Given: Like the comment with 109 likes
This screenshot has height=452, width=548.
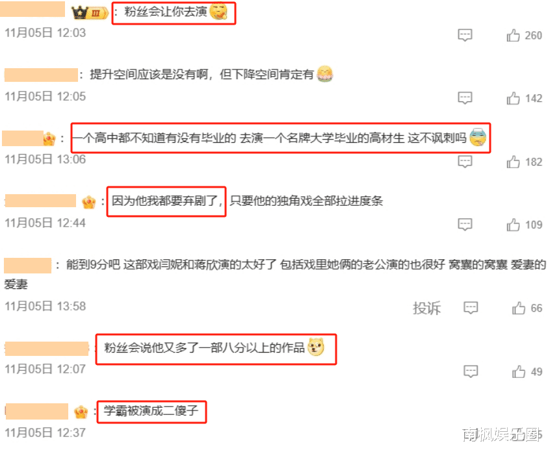Looking at the screenshot, I should tap(513, 225).
